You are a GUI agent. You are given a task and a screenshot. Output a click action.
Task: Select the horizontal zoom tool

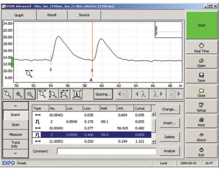pos(43,94)
